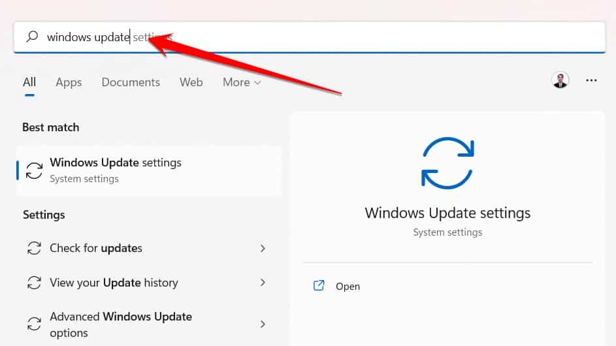Expand the More filter dropdown
This screenshot has width=616, height=346.
[241, 82]
